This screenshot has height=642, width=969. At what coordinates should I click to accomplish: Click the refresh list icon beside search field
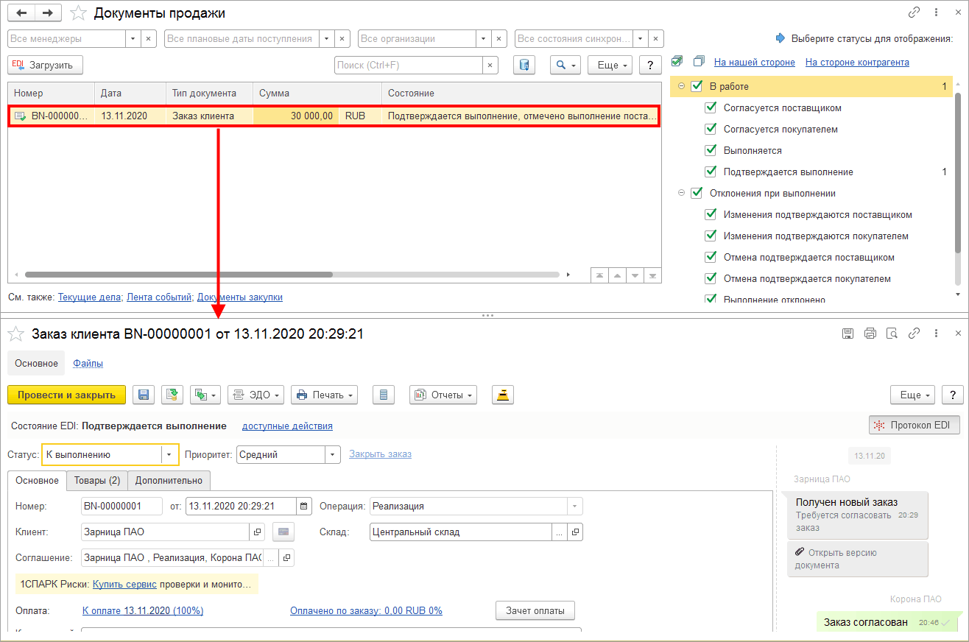point(524,65)
